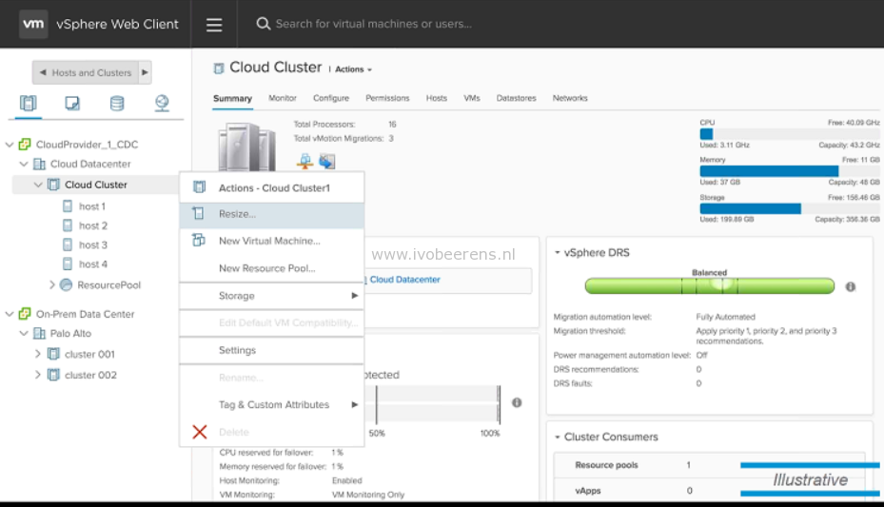Image resolution: width=884 pixels, height=507 pixels.
Task: Click host 4 server icon
Action: coord(68,264)
